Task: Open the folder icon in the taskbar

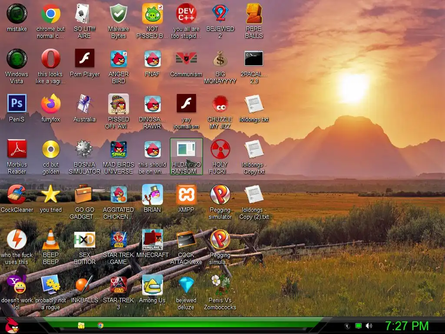Action: click(81, 325)
